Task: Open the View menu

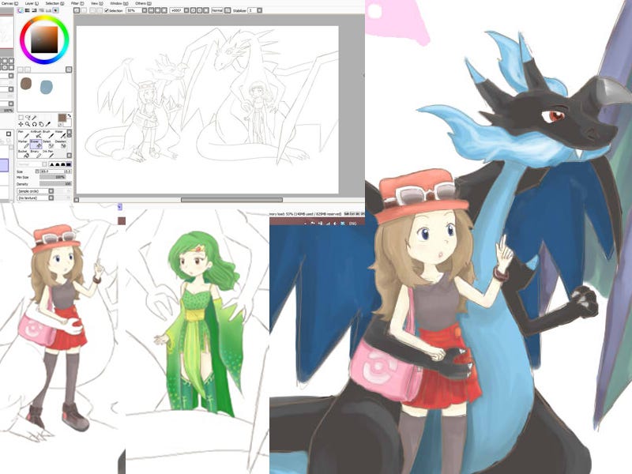Action: 97,3
